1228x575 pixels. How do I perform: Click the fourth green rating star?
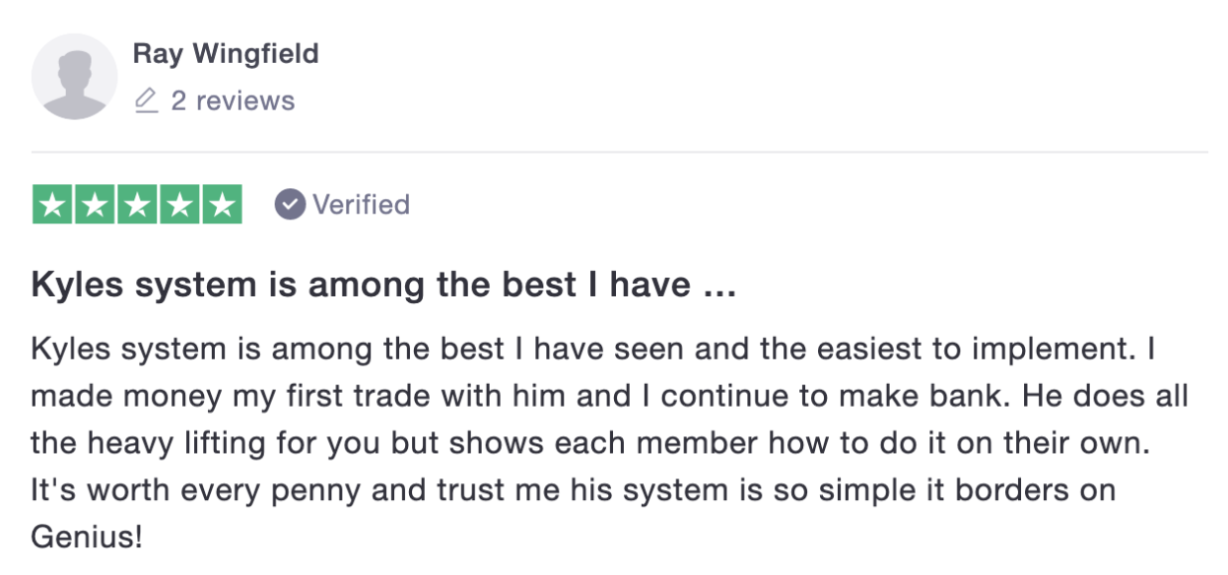179,204
